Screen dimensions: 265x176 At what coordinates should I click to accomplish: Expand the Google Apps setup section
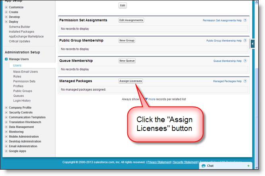pyautogui.click(x=6, y=151)
